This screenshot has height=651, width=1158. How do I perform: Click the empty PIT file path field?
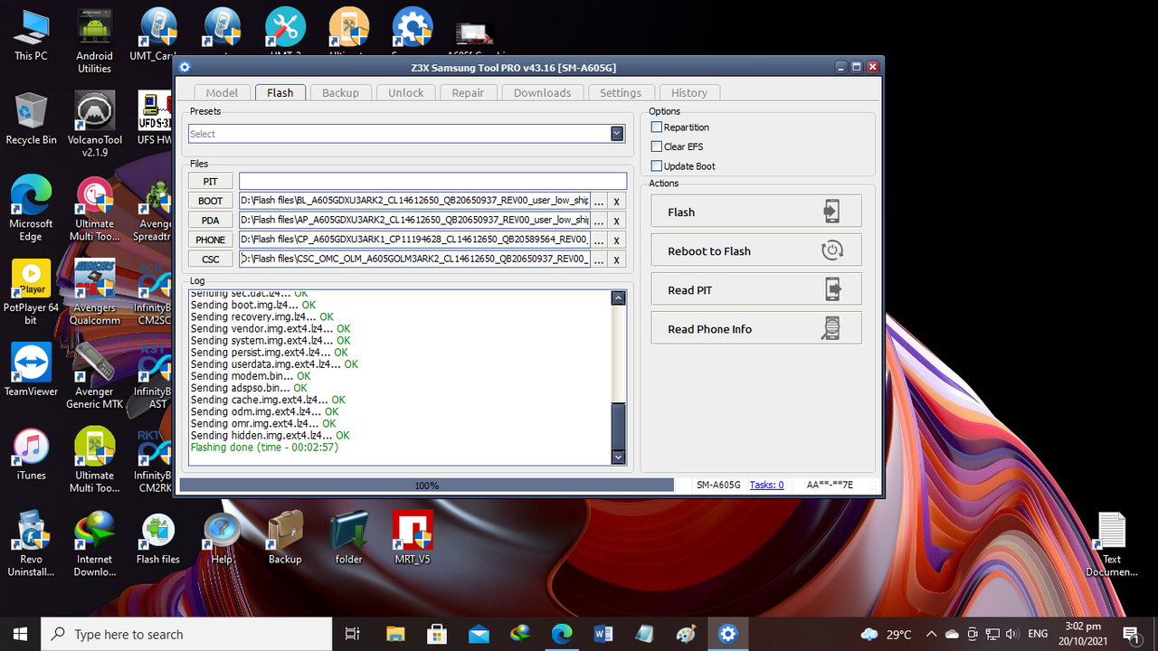(432, 181)
